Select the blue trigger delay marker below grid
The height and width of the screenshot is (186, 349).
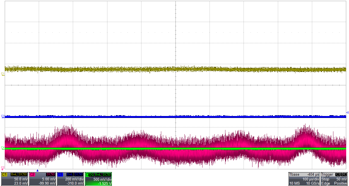37,170
